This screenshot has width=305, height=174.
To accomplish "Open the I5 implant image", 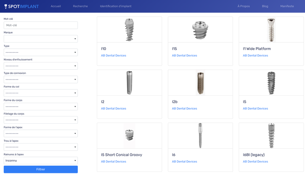I will tap(271, 83).
